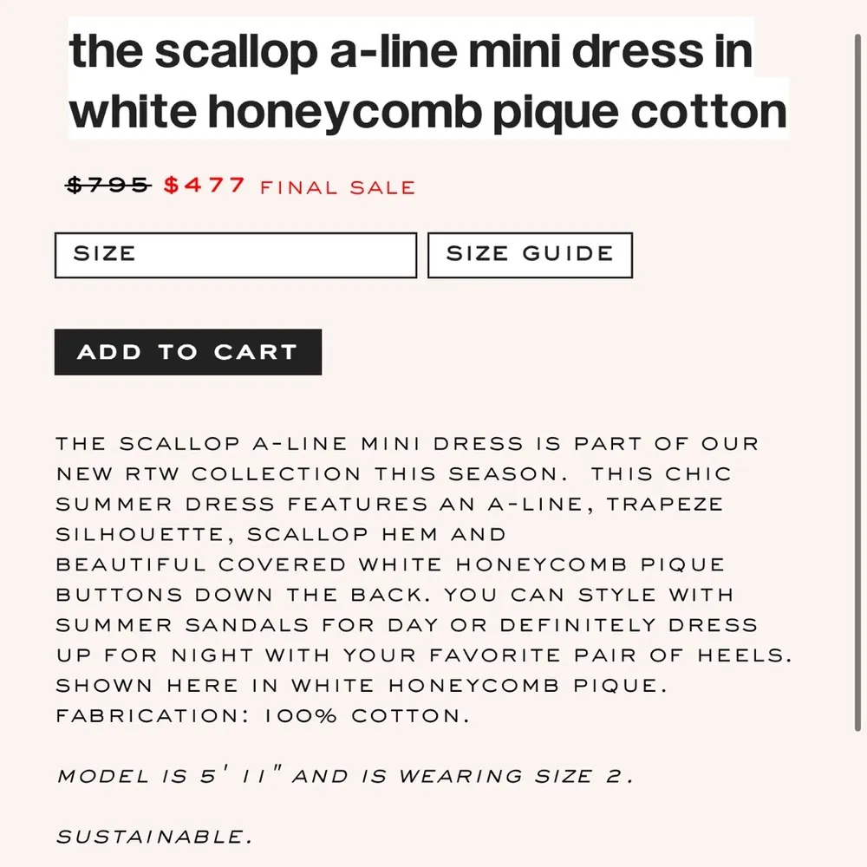Viewport: 867px width, 867px height.
Task: Click the crossed-out $795 original price
Action: coord(106,184)
